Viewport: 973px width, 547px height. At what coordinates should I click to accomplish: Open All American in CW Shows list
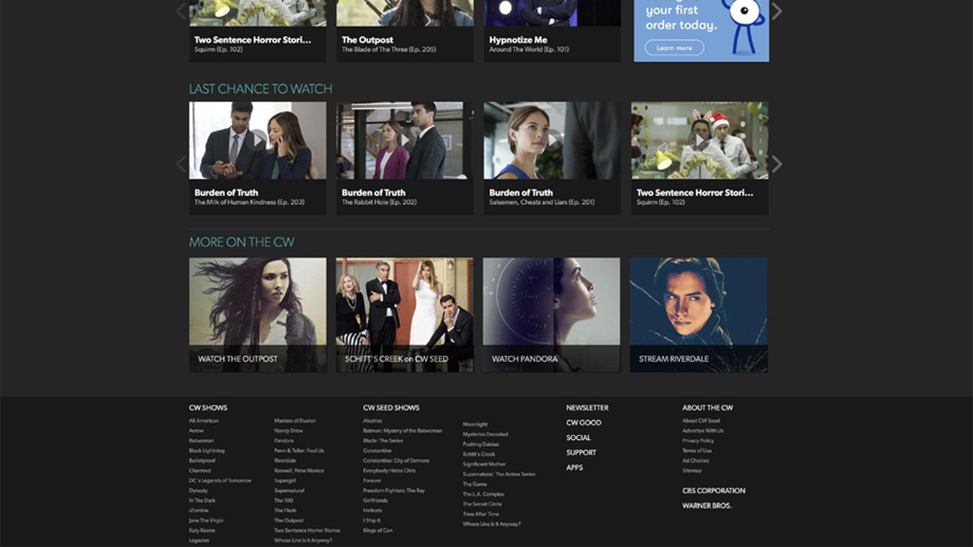click(204, 421)
